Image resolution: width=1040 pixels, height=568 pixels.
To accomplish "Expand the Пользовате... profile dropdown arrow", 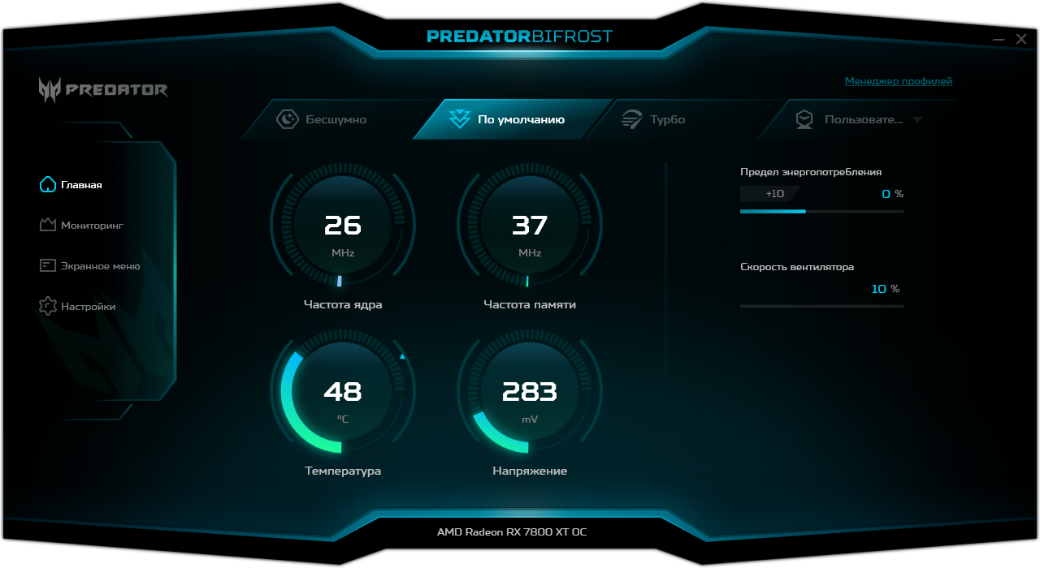I will (917, 120).
